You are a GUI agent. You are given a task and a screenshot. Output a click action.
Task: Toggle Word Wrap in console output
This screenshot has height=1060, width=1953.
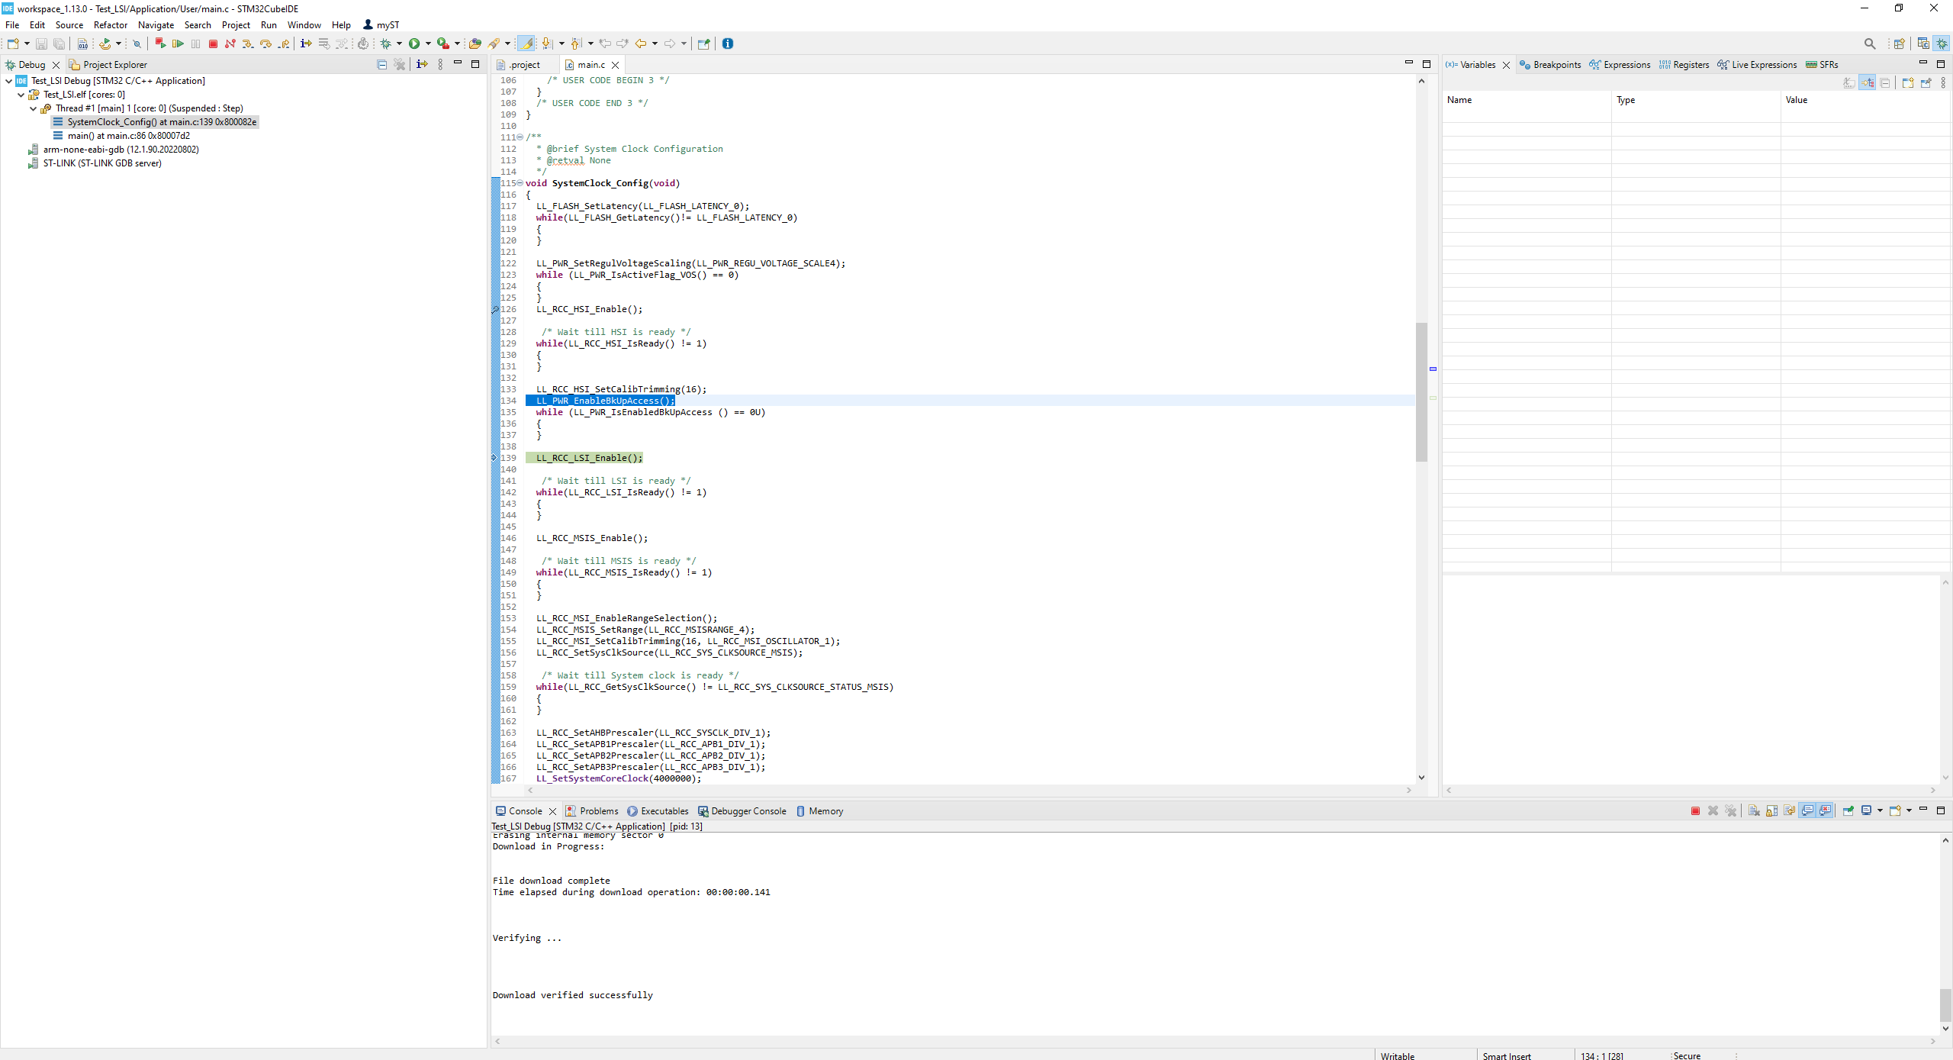coord(1788,810)
